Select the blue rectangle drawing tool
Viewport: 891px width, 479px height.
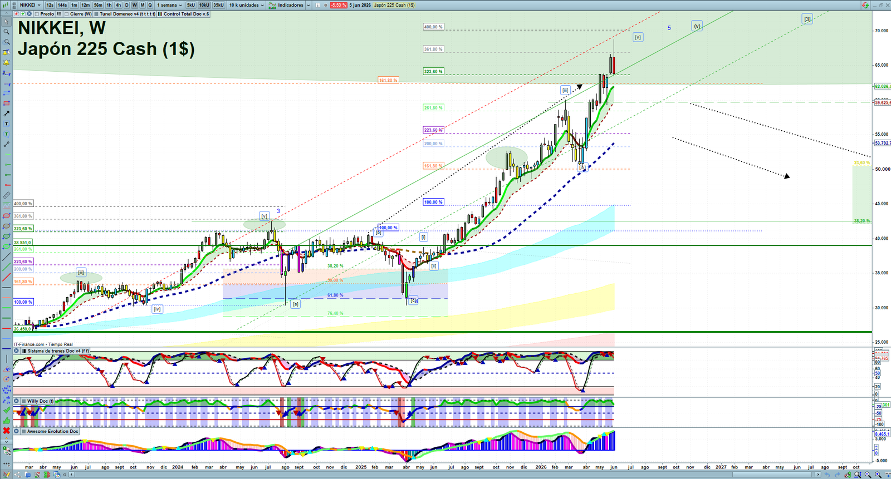(6, 93)
